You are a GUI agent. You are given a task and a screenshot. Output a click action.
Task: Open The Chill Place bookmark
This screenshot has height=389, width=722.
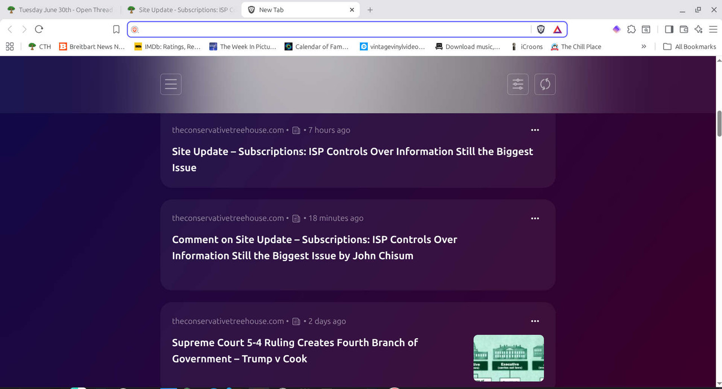(x=576, y=46)
